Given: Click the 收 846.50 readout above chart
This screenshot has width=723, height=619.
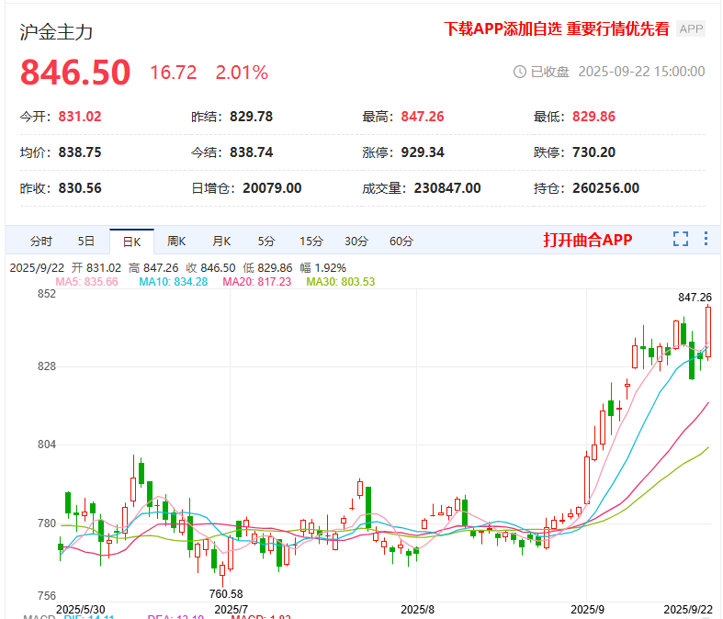Looking at the screenshot, I should [210, 268].
